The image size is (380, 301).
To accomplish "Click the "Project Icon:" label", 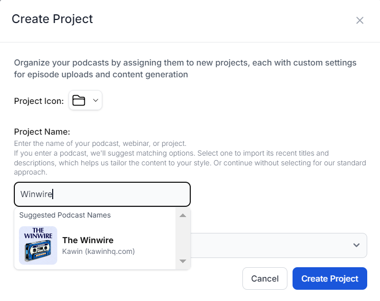I will (x=39, y=101).
